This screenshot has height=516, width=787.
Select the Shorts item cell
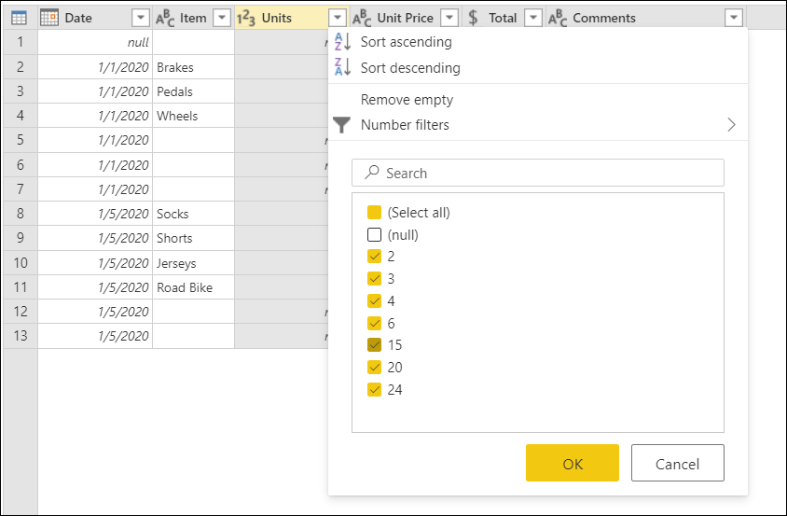pos(193,238)
